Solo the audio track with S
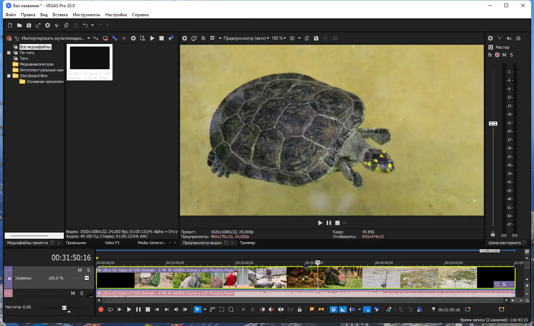 tap(81, 293)
